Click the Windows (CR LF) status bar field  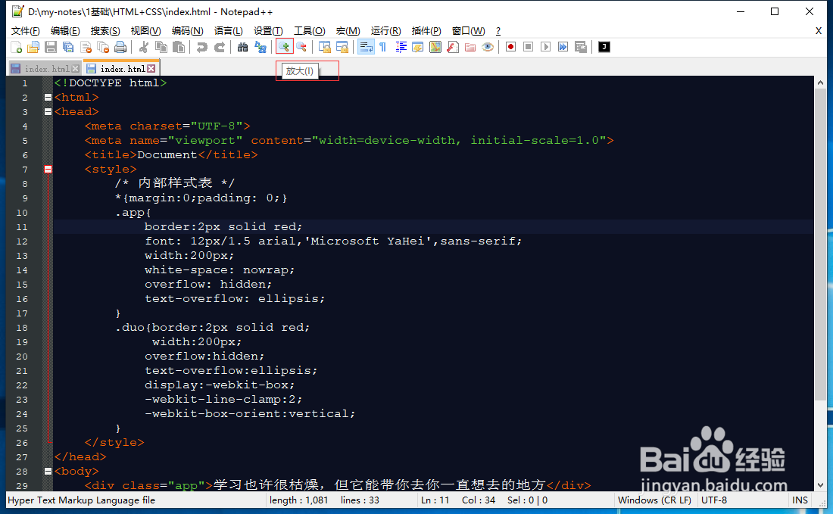[654, 500]
